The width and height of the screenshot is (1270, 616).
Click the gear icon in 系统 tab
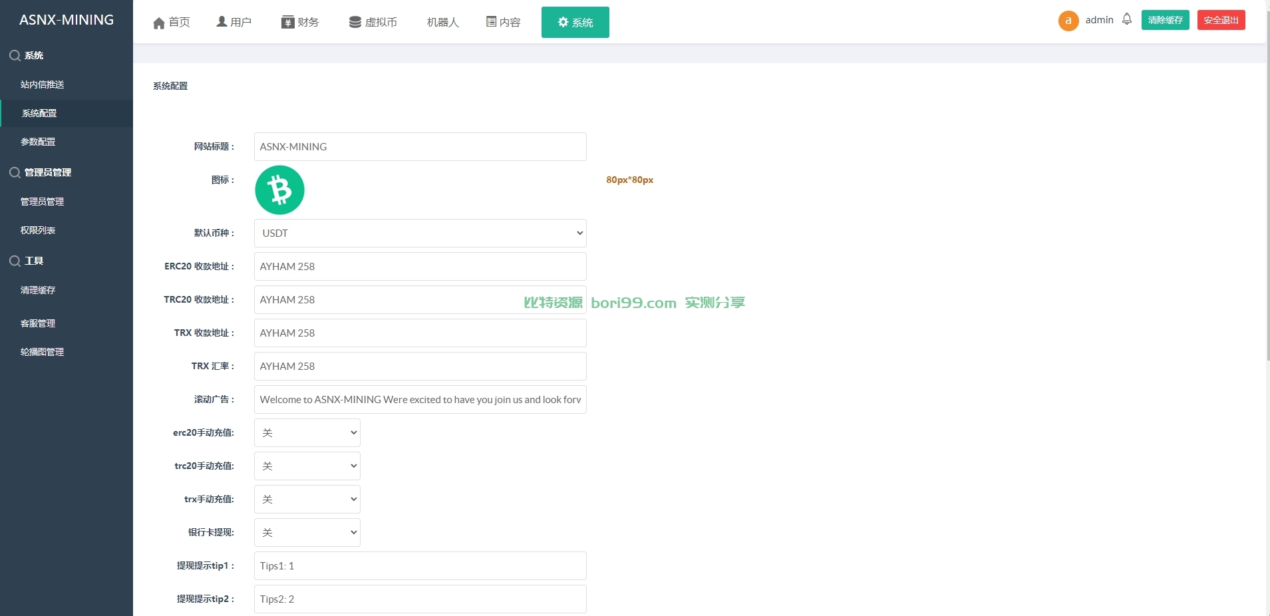click(563, 23)
